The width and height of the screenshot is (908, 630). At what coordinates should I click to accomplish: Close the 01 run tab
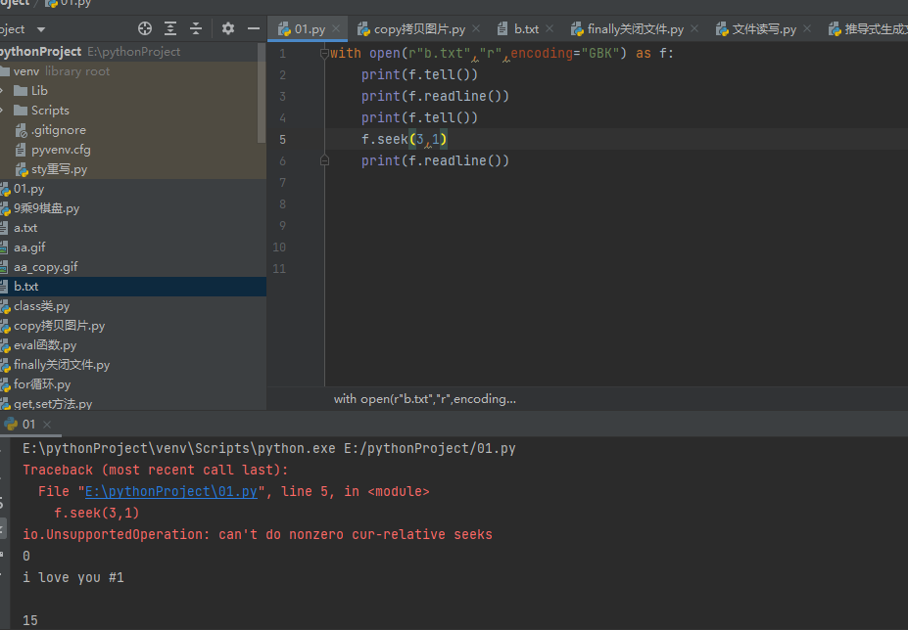[47, 424]
